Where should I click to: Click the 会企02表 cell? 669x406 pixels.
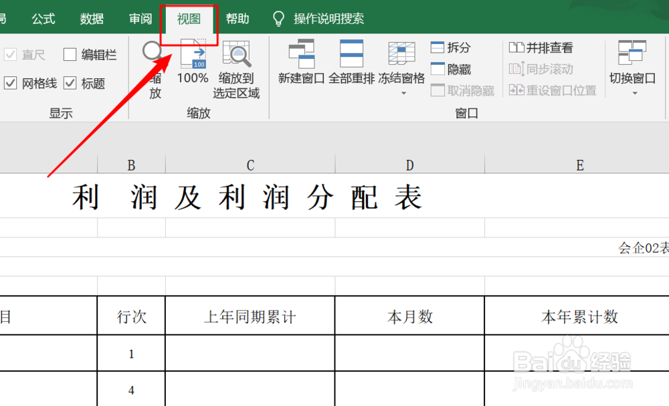tap(644, 247)
